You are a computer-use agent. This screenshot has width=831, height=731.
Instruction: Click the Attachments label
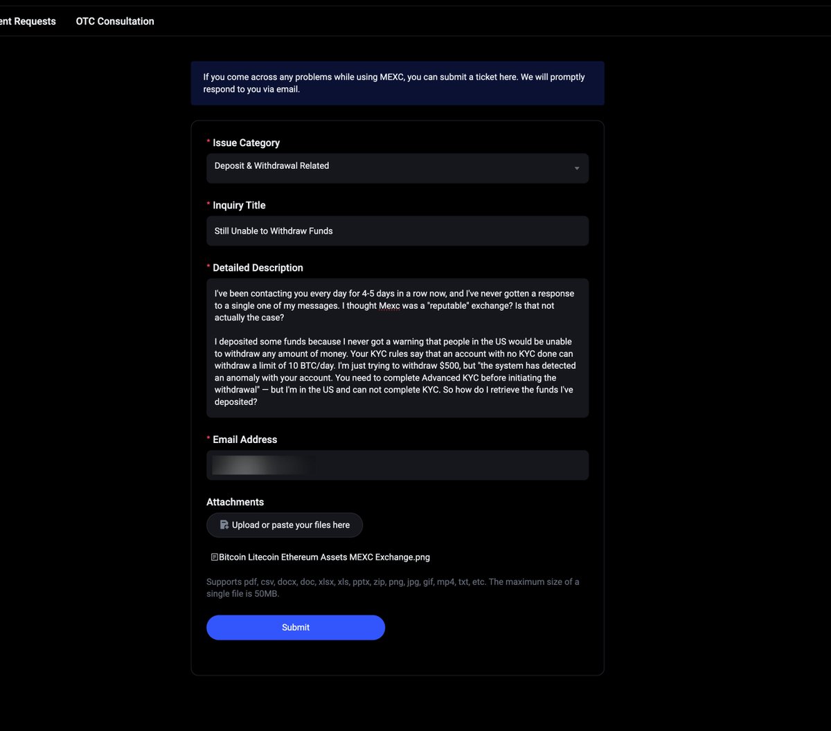[235, 502]
